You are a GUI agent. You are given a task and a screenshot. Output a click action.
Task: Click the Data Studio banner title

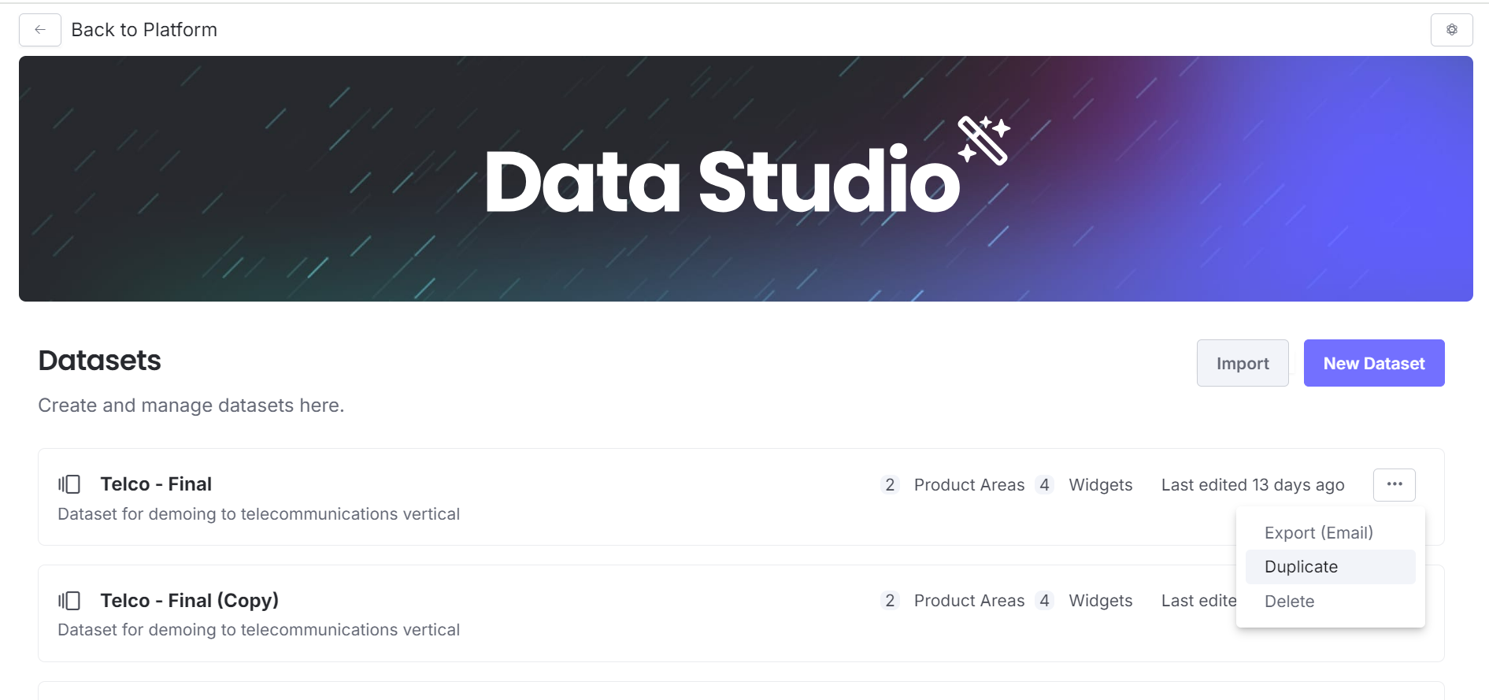tap(722, 182)
